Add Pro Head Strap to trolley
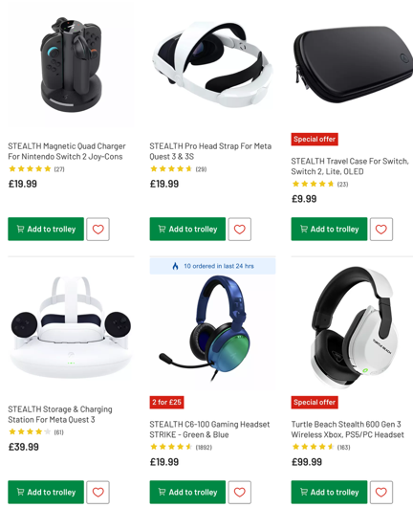 coord(187,229)
